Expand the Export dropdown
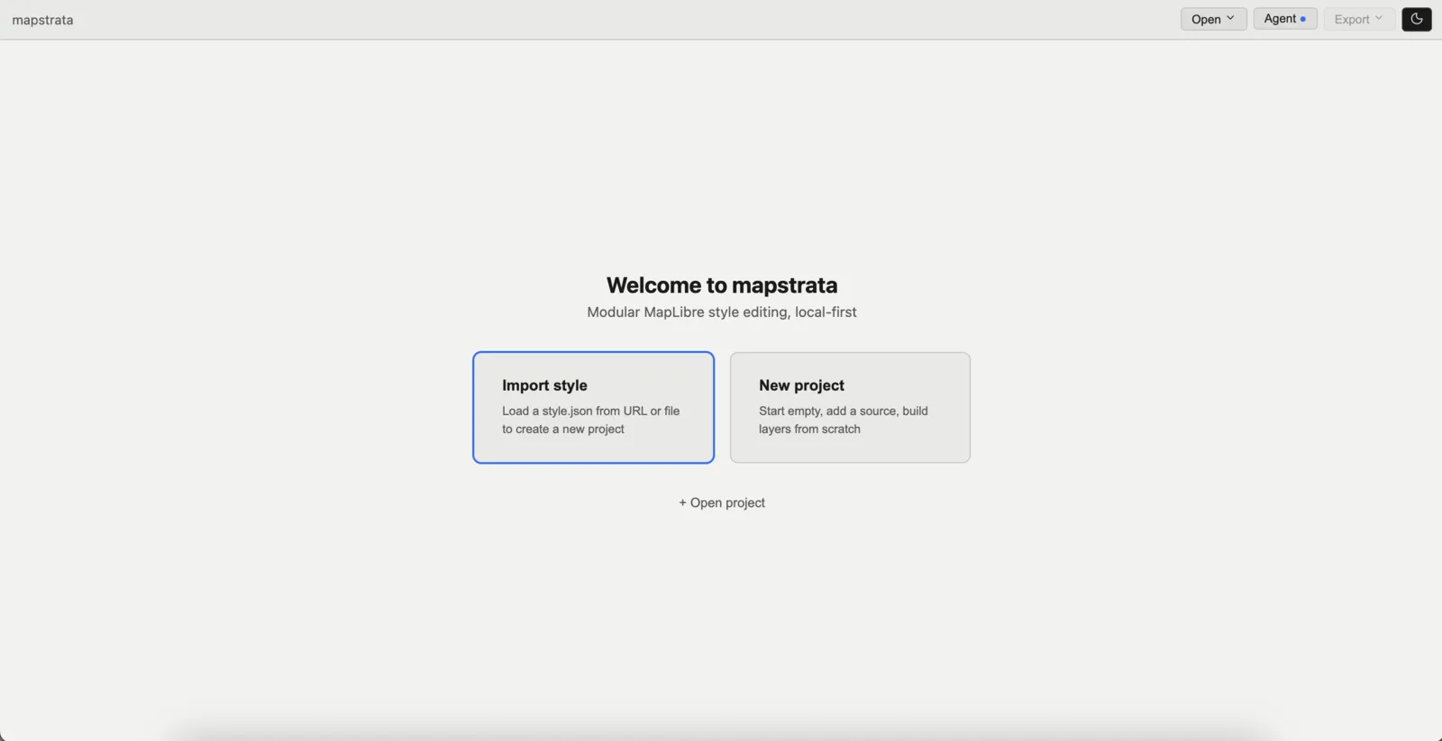The image size is (1442, 741). pyautogui.click(x=1359, y=19)
